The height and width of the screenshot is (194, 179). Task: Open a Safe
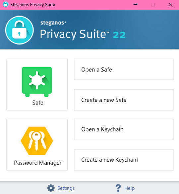(124, 69)
